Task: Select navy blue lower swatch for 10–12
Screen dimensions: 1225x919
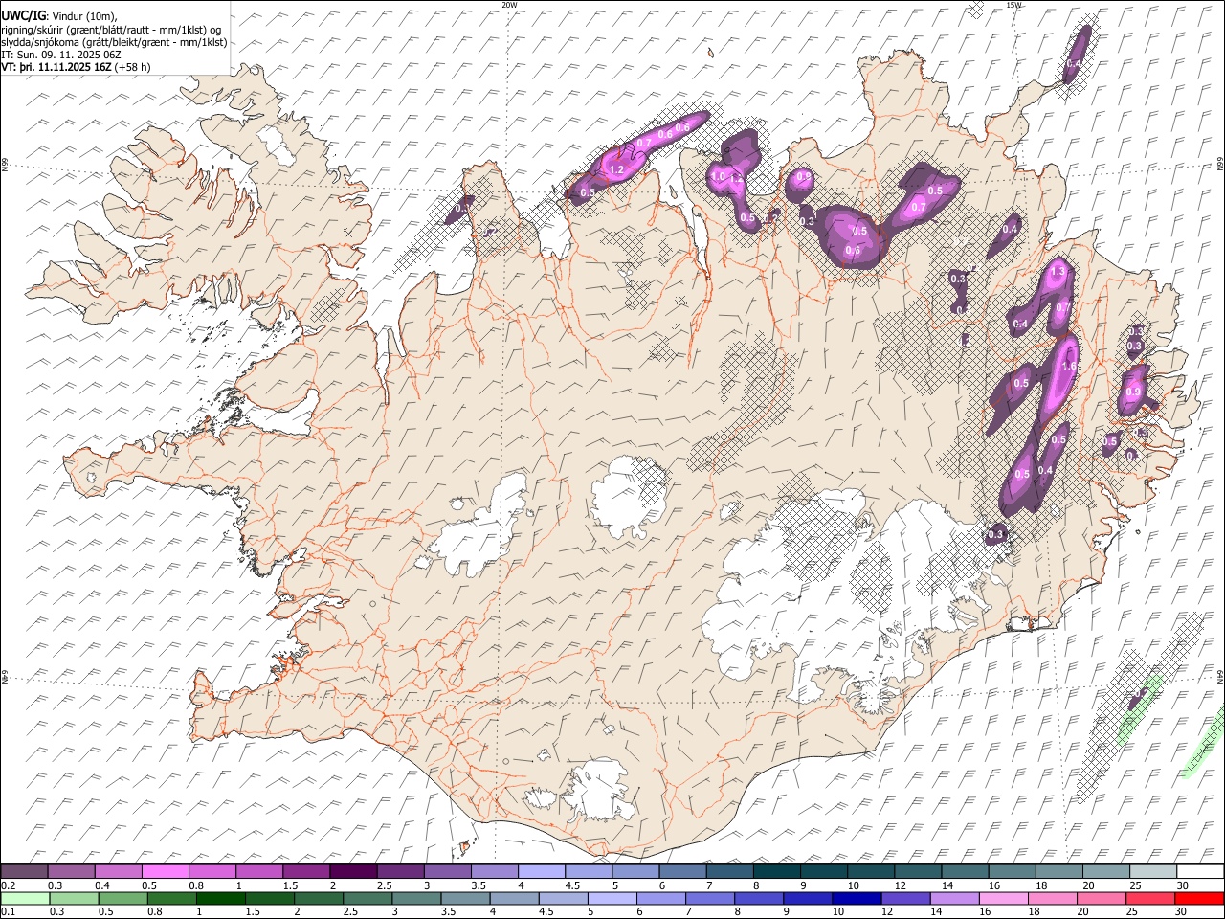Action: [857, 898]
